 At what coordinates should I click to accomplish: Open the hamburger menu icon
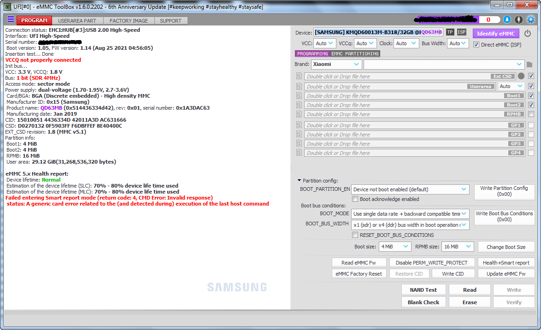[x=11, y=20]
